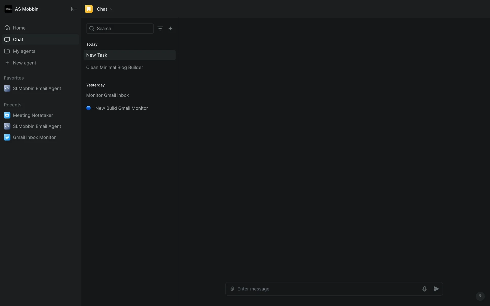Click the AS Mobbin workspace logo

pos(8,9)
